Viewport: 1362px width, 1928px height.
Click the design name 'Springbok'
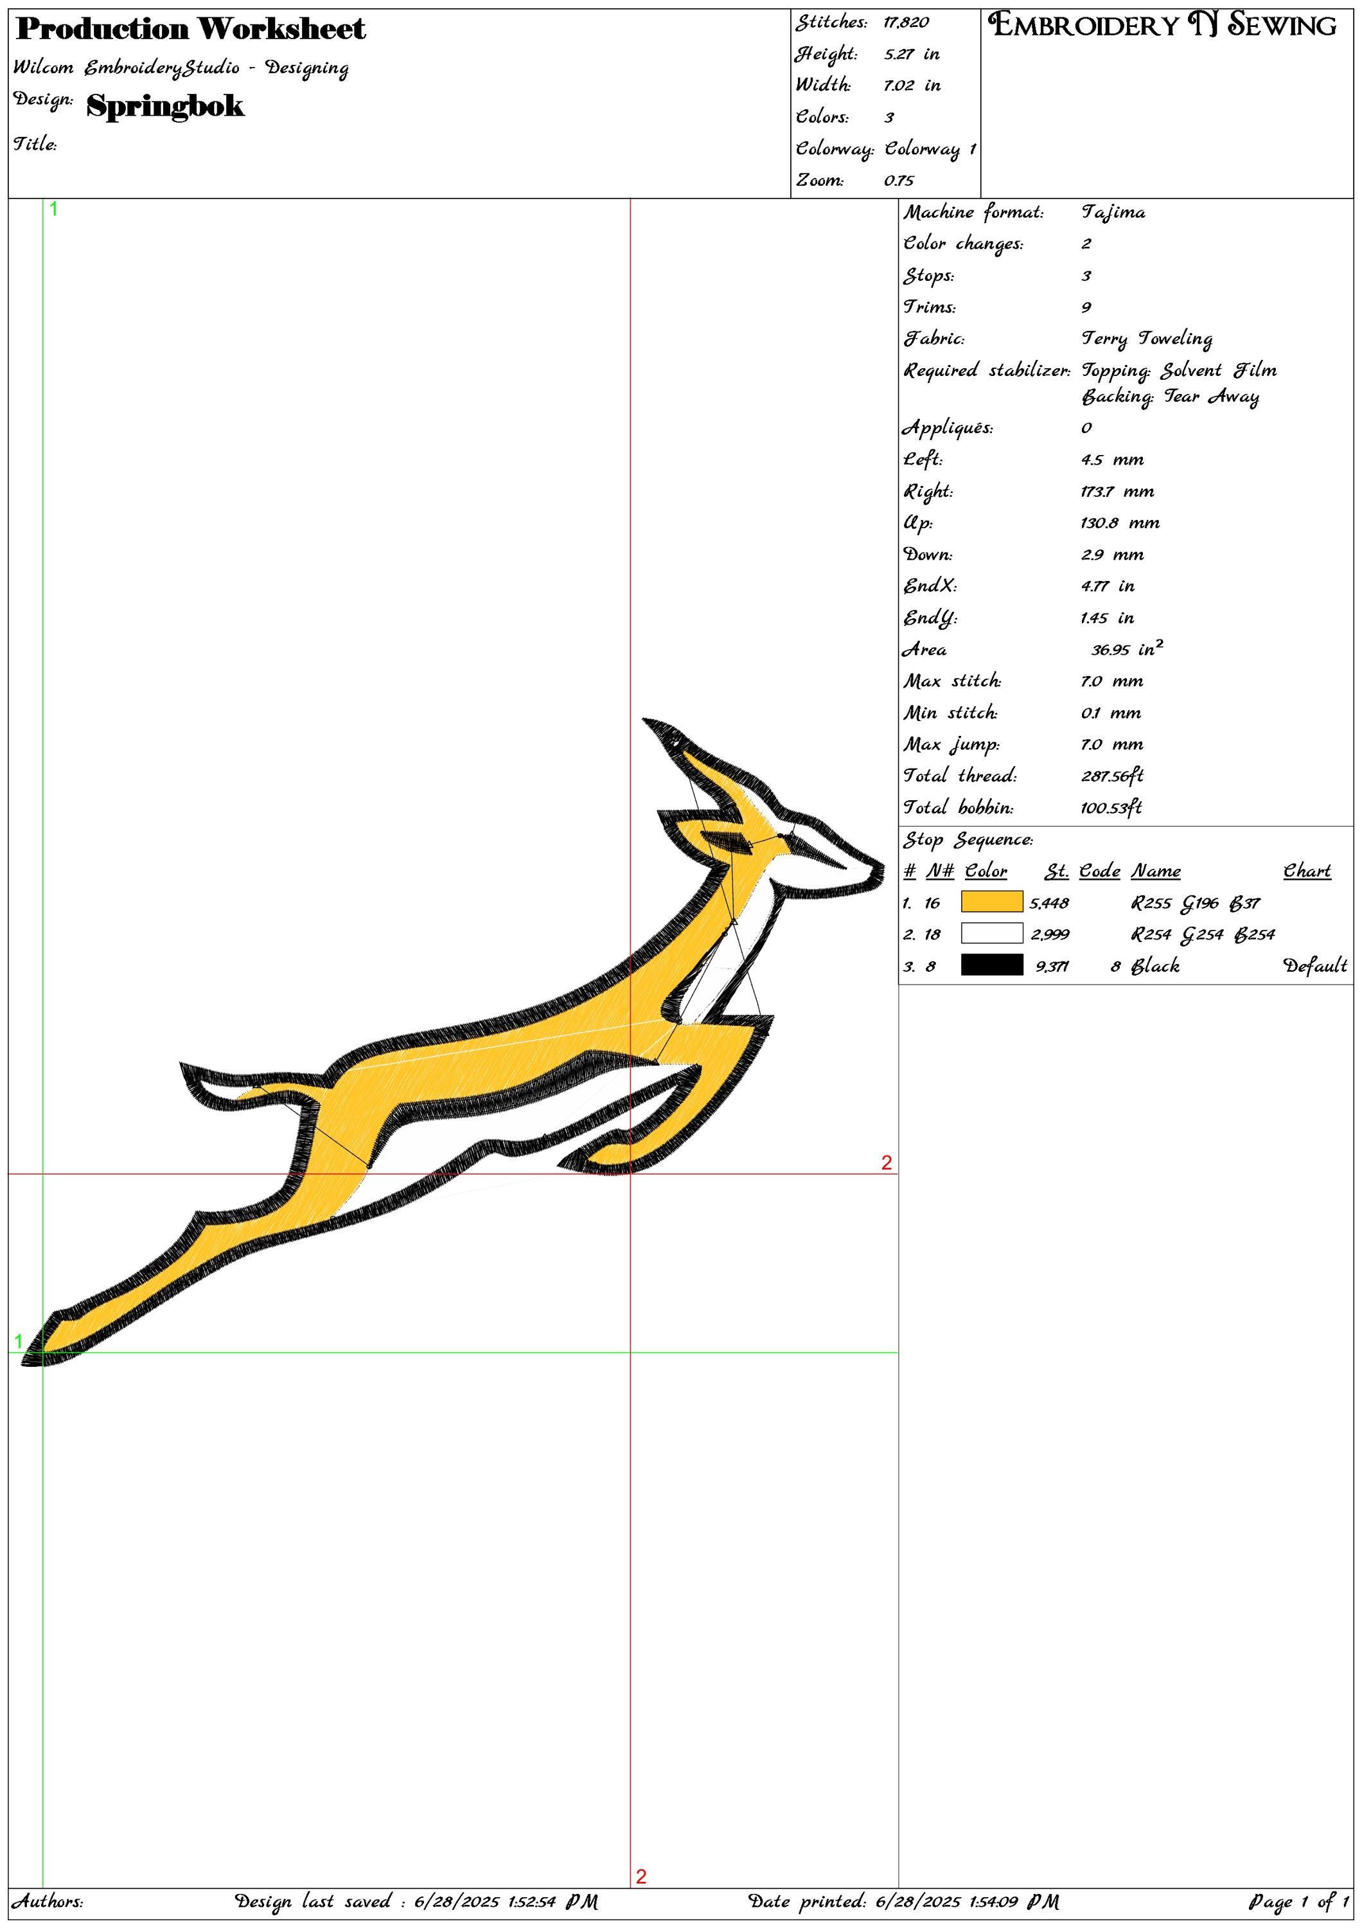165,106
